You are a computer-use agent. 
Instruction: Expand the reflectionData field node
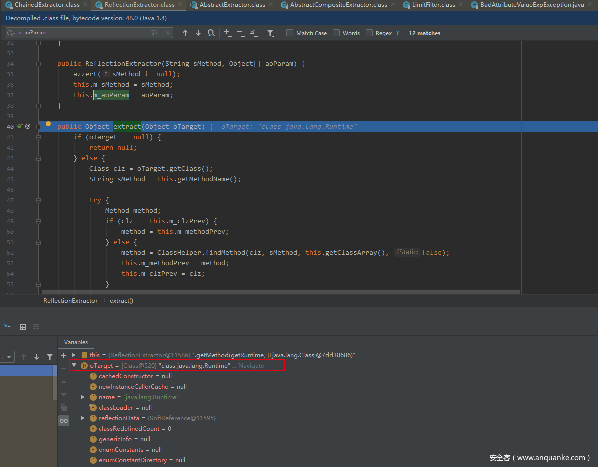83,418
